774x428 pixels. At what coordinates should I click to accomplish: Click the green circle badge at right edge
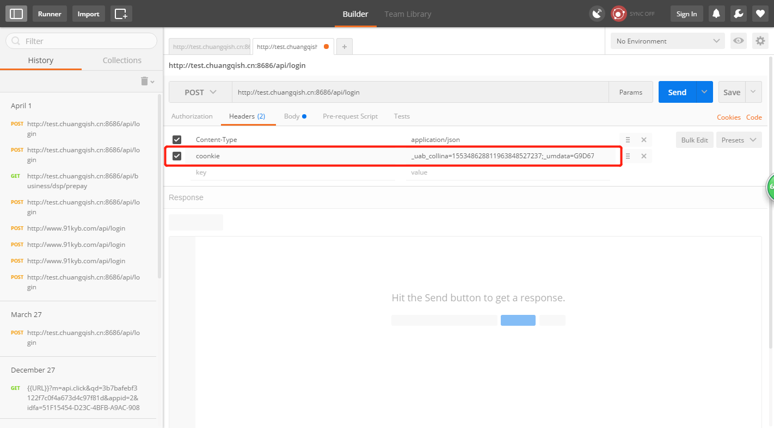[770, 187]
